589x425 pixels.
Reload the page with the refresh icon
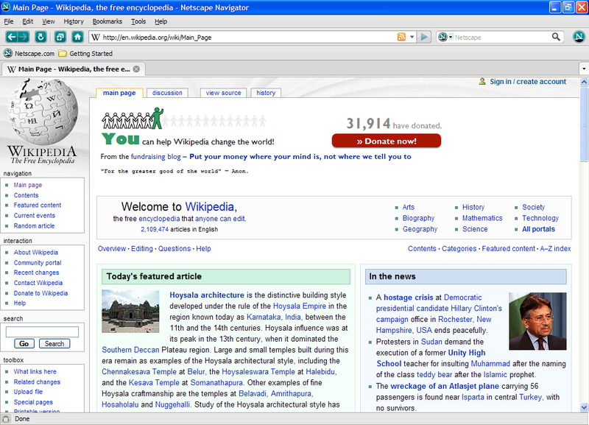click(x=40, y=37)
